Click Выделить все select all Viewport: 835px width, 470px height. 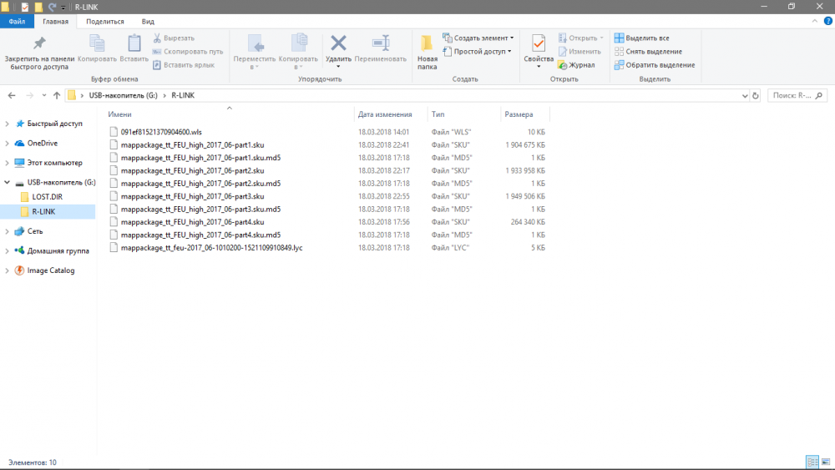641,38
